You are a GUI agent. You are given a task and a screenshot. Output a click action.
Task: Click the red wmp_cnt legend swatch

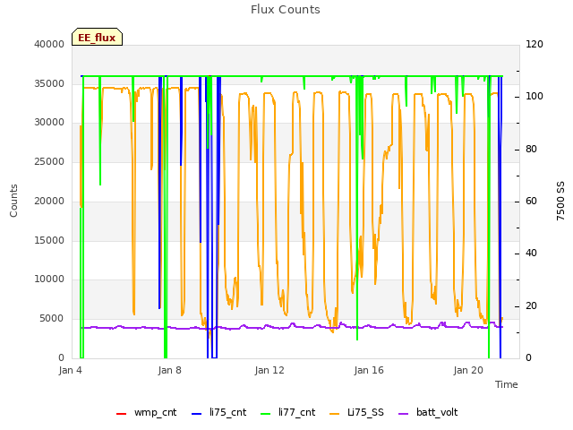pyautogui.click(x=121, y=414)
